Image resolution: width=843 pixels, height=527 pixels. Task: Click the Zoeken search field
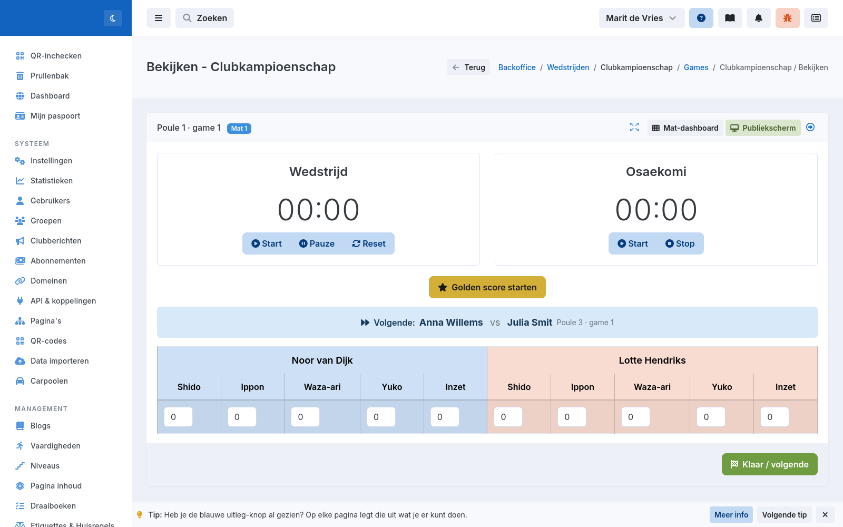point(204,18)
